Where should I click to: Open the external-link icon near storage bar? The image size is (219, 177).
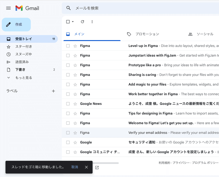point(97,167)
